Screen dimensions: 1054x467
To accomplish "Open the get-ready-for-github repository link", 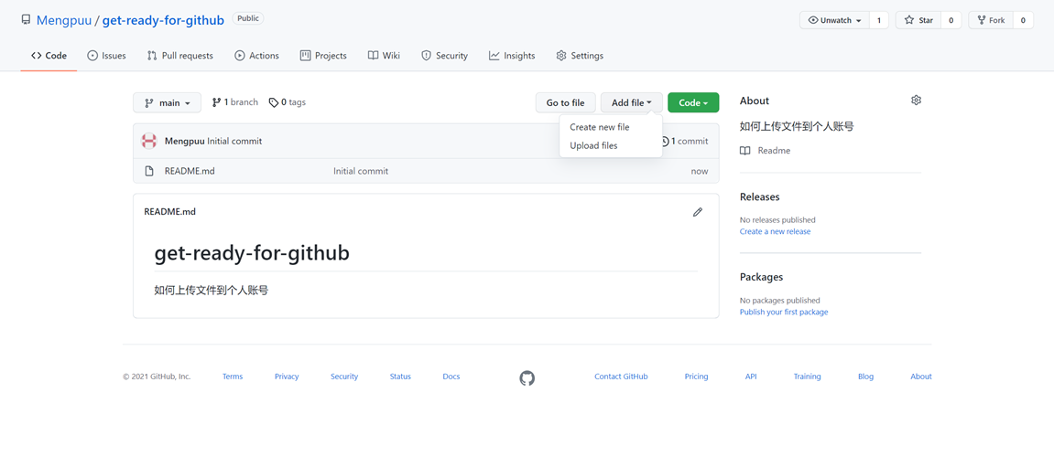I will 163,20.
